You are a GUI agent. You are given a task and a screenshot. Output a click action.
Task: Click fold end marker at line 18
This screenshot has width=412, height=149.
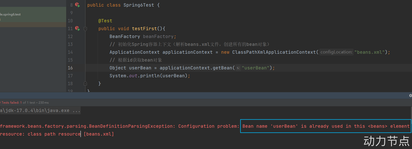pos(85,84)
